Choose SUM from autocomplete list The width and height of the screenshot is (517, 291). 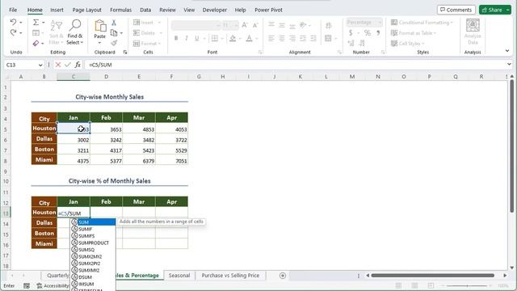tap(94, 222)
